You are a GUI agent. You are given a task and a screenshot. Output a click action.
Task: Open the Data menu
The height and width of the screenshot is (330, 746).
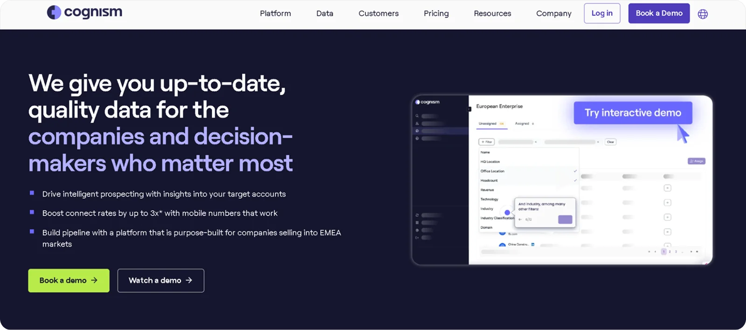(325, 14)
